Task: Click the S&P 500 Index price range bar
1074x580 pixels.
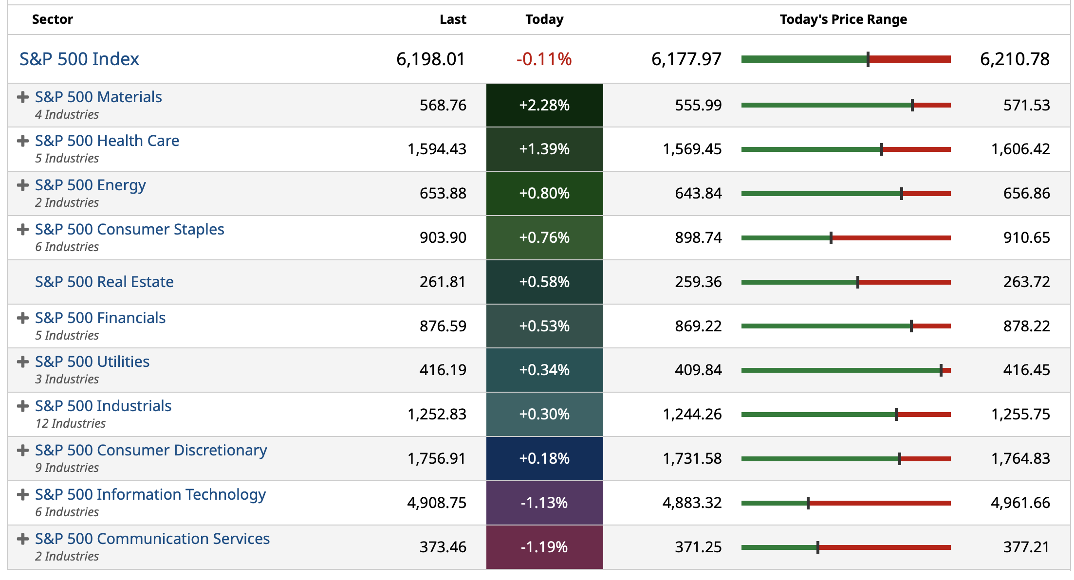Action: [x=846, y=59]
